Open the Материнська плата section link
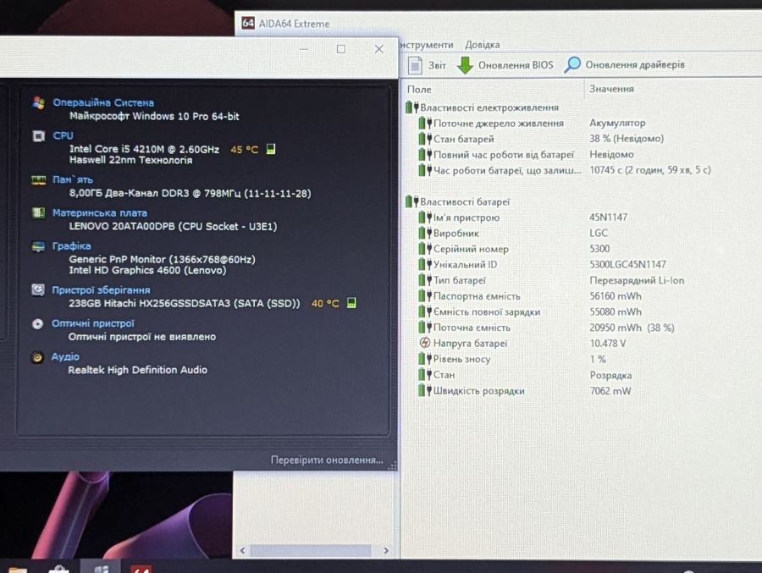The width and height of the screenshot is (762, 573). pyautogui.click(x=100, y=213)
